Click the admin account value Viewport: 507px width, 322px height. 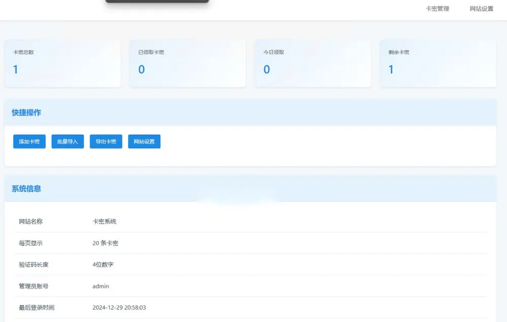(100, 286)
